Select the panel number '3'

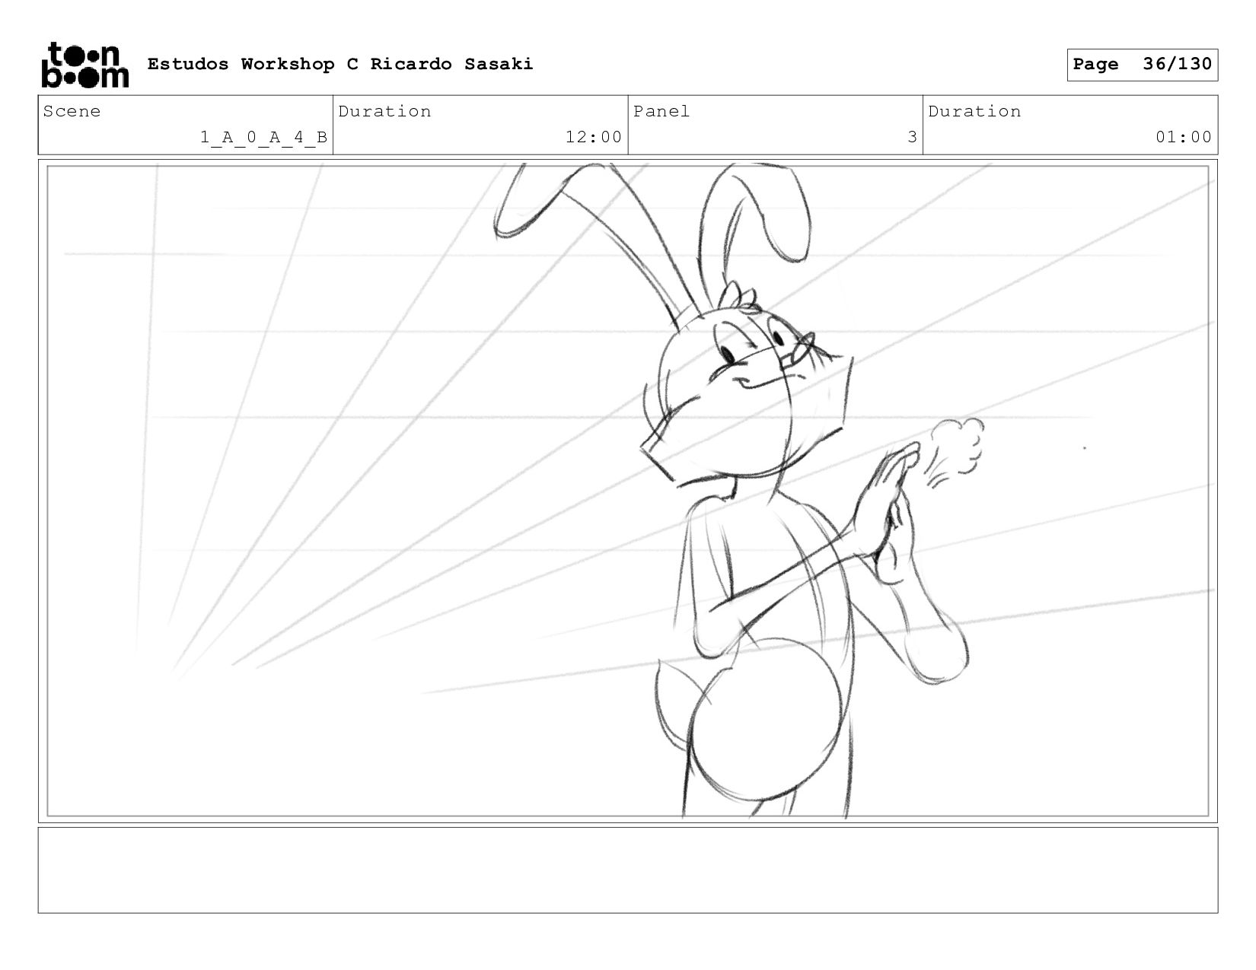[912, 137]
